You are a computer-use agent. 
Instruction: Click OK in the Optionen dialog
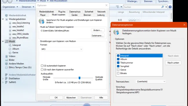56,98
